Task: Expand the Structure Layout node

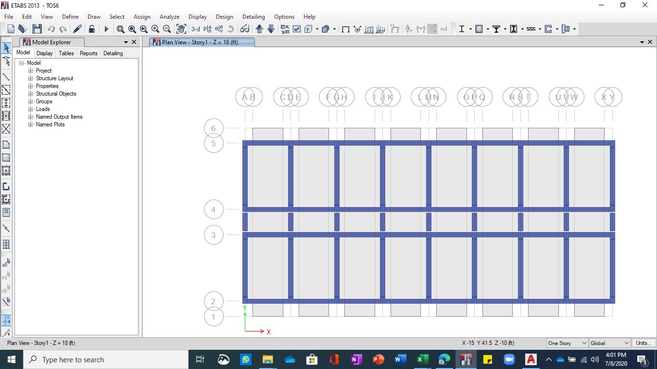Action: point(31,78)
